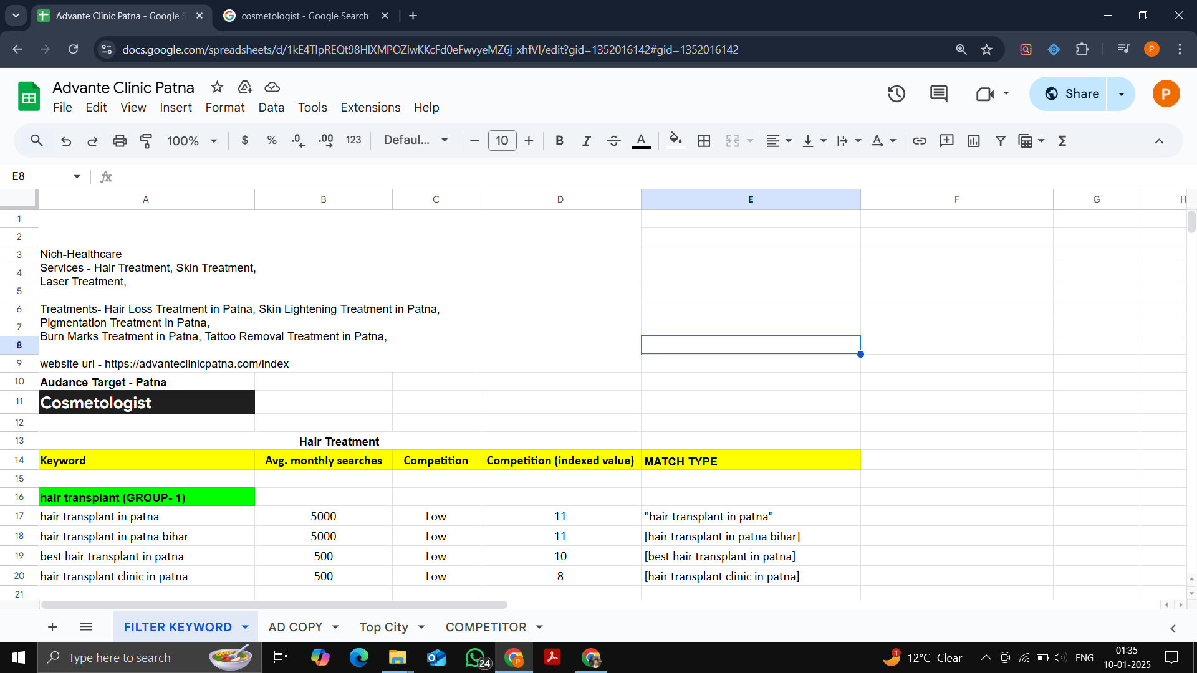Open number format 123 menu

(x=353, y=140)
